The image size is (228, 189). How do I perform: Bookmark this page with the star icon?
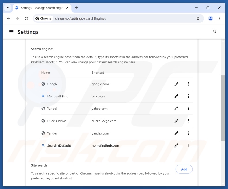198,18
